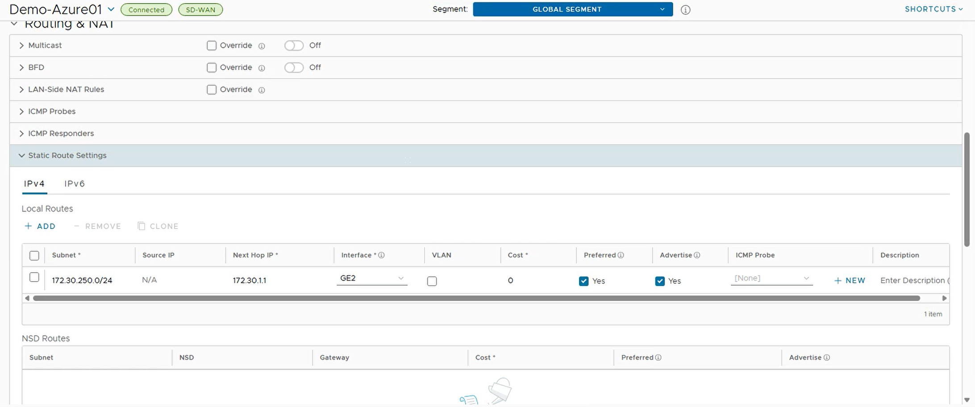Click the SD-WAN badge
The height and width of the screenshot is (407, 975).
tap(200, 10)
